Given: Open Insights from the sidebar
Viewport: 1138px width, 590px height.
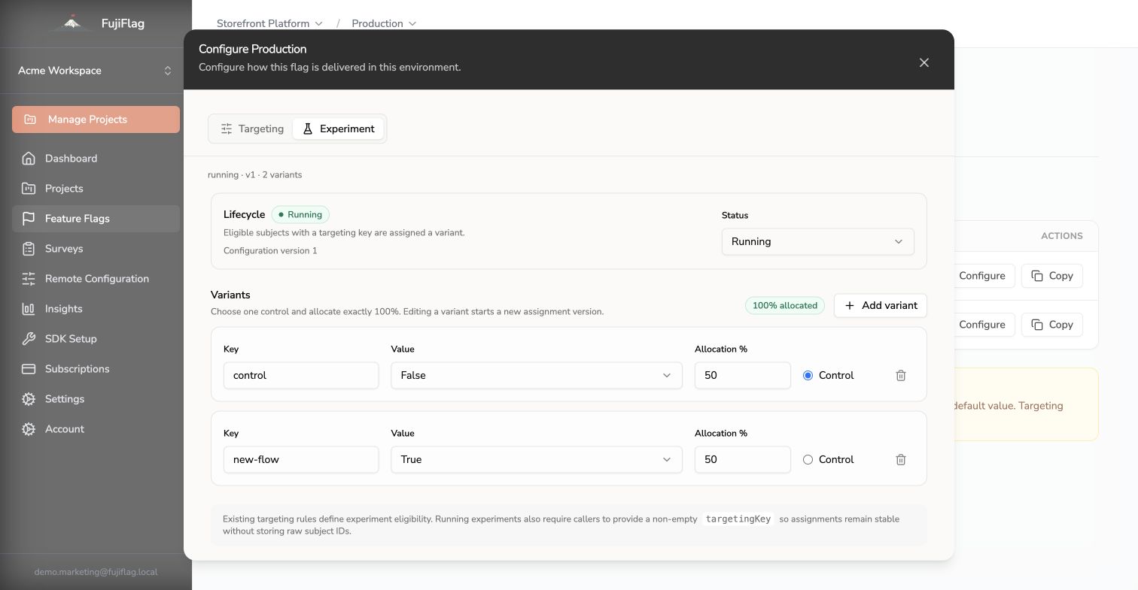Looking at the screenshot, I should [x=96, y=309].
